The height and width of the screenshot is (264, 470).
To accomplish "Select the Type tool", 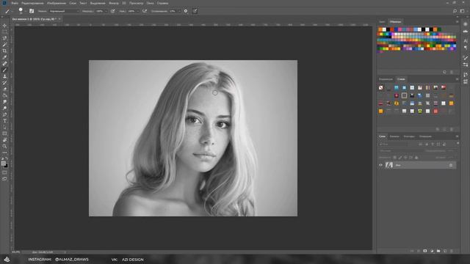I will [4, 121].
